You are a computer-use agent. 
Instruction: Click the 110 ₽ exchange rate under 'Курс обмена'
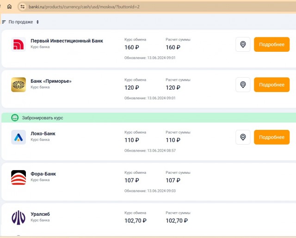point(132,140)
